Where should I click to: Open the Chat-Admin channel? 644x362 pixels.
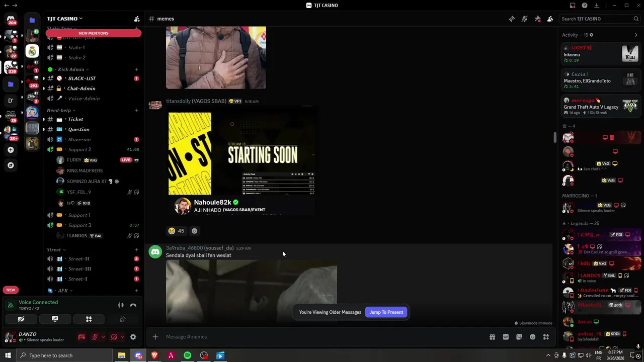click(x=93, y=88)
